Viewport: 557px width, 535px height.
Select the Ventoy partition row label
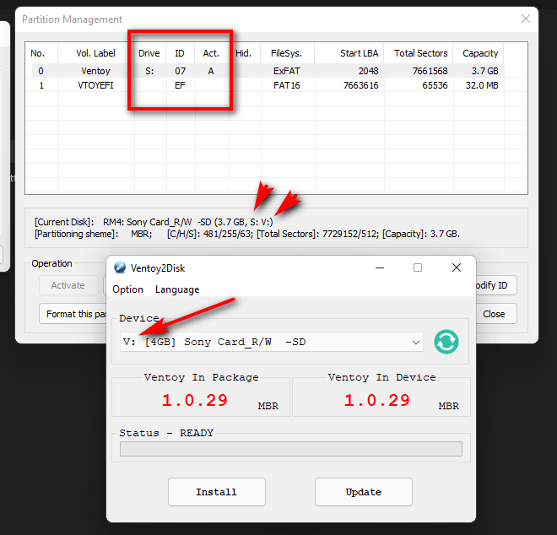tap(95, 71)
